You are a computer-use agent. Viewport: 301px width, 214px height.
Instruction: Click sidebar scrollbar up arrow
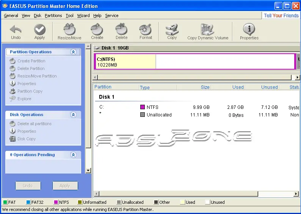[x=88, y=47]
